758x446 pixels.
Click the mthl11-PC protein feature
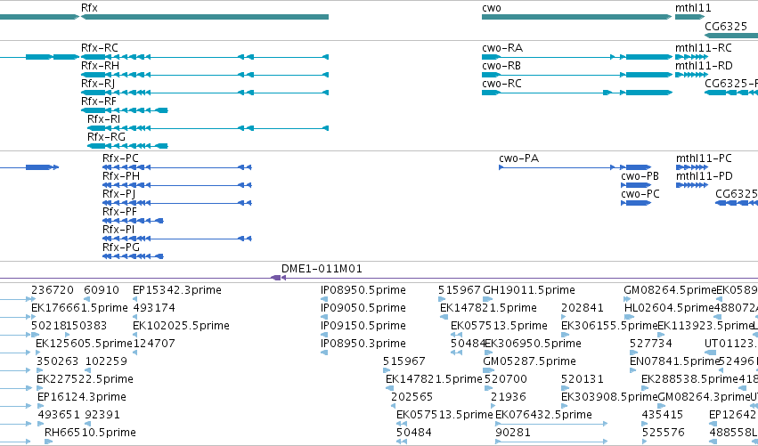pyautogui.click(x=692, y=167)
